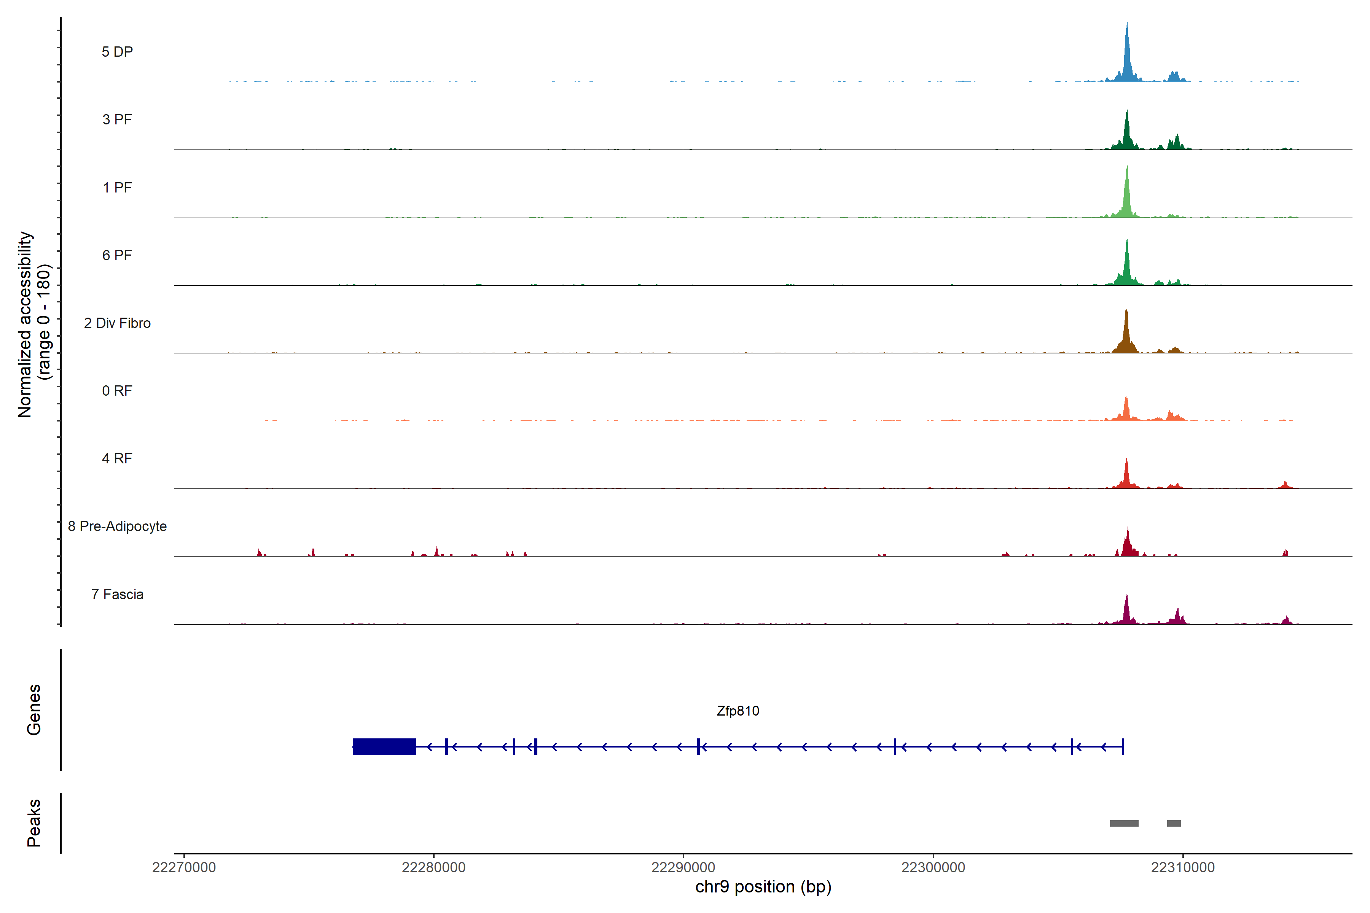Click the smaller gray peak bar
The height and width of the screenshot is (913, 1370).
coord(1174,823)
